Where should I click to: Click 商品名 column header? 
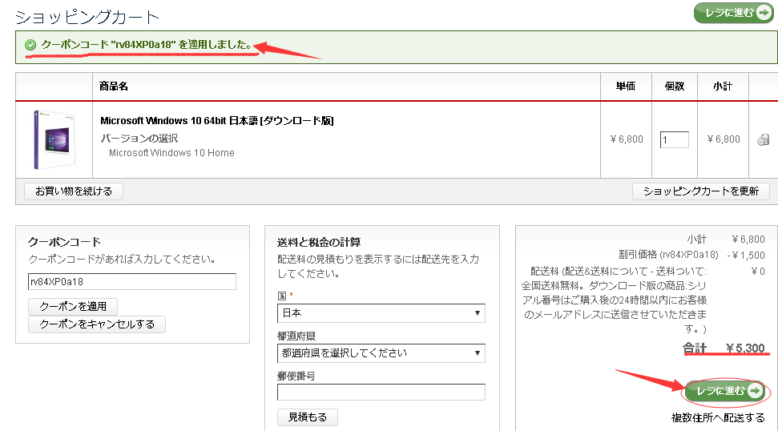pyautogui.click(x=114, y=87)
